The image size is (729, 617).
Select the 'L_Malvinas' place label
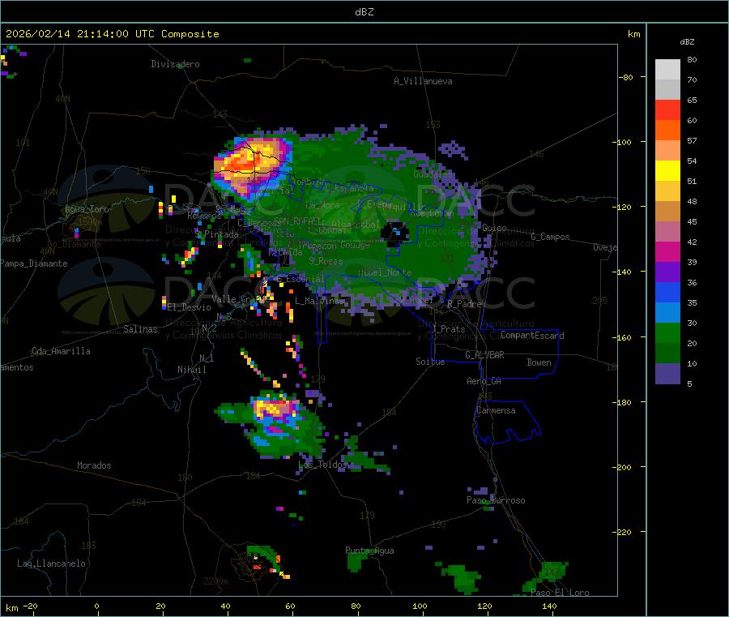click(x=319, y=301)
